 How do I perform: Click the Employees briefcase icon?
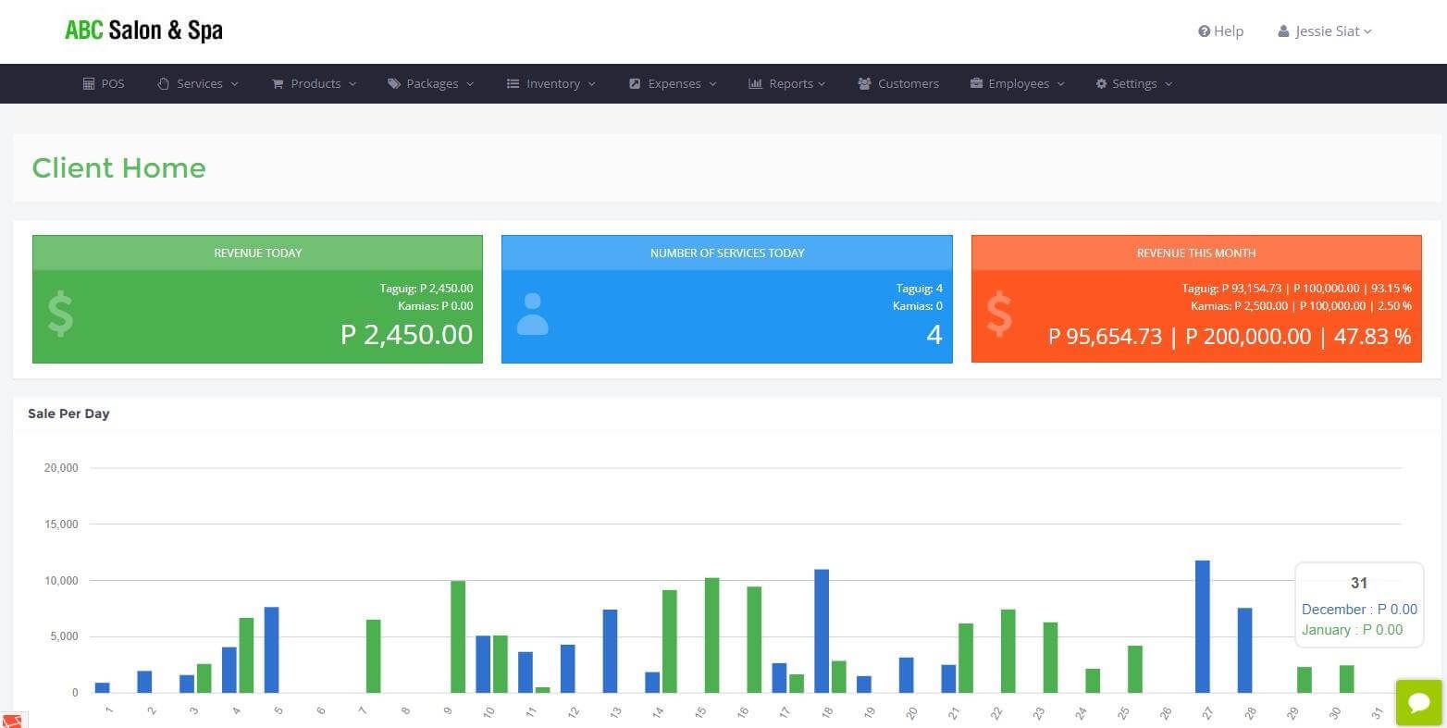976,83
